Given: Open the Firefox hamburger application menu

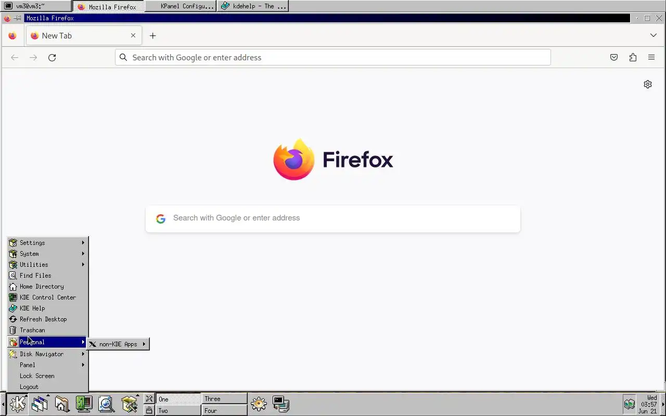Looking at the screenshot, I should tap(651, 58).
